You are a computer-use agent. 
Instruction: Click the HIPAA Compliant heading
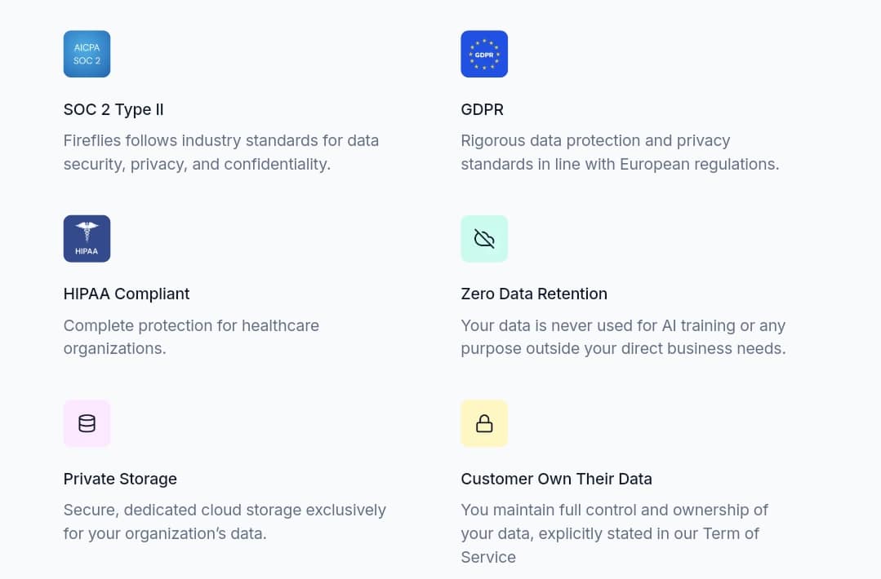click(x=127, y=294)
